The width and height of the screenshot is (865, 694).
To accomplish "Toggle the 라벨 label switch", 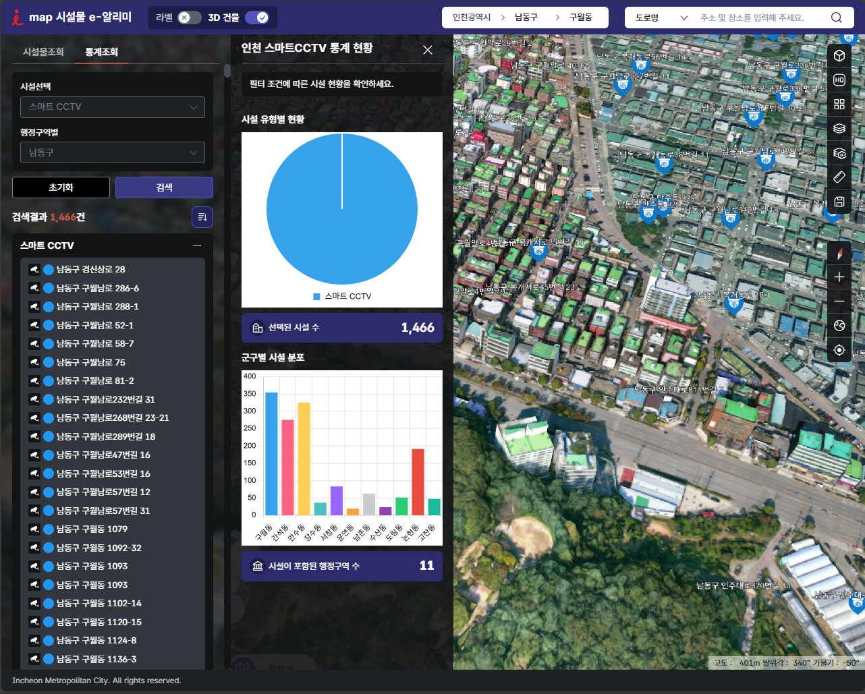I will point(189,18).
